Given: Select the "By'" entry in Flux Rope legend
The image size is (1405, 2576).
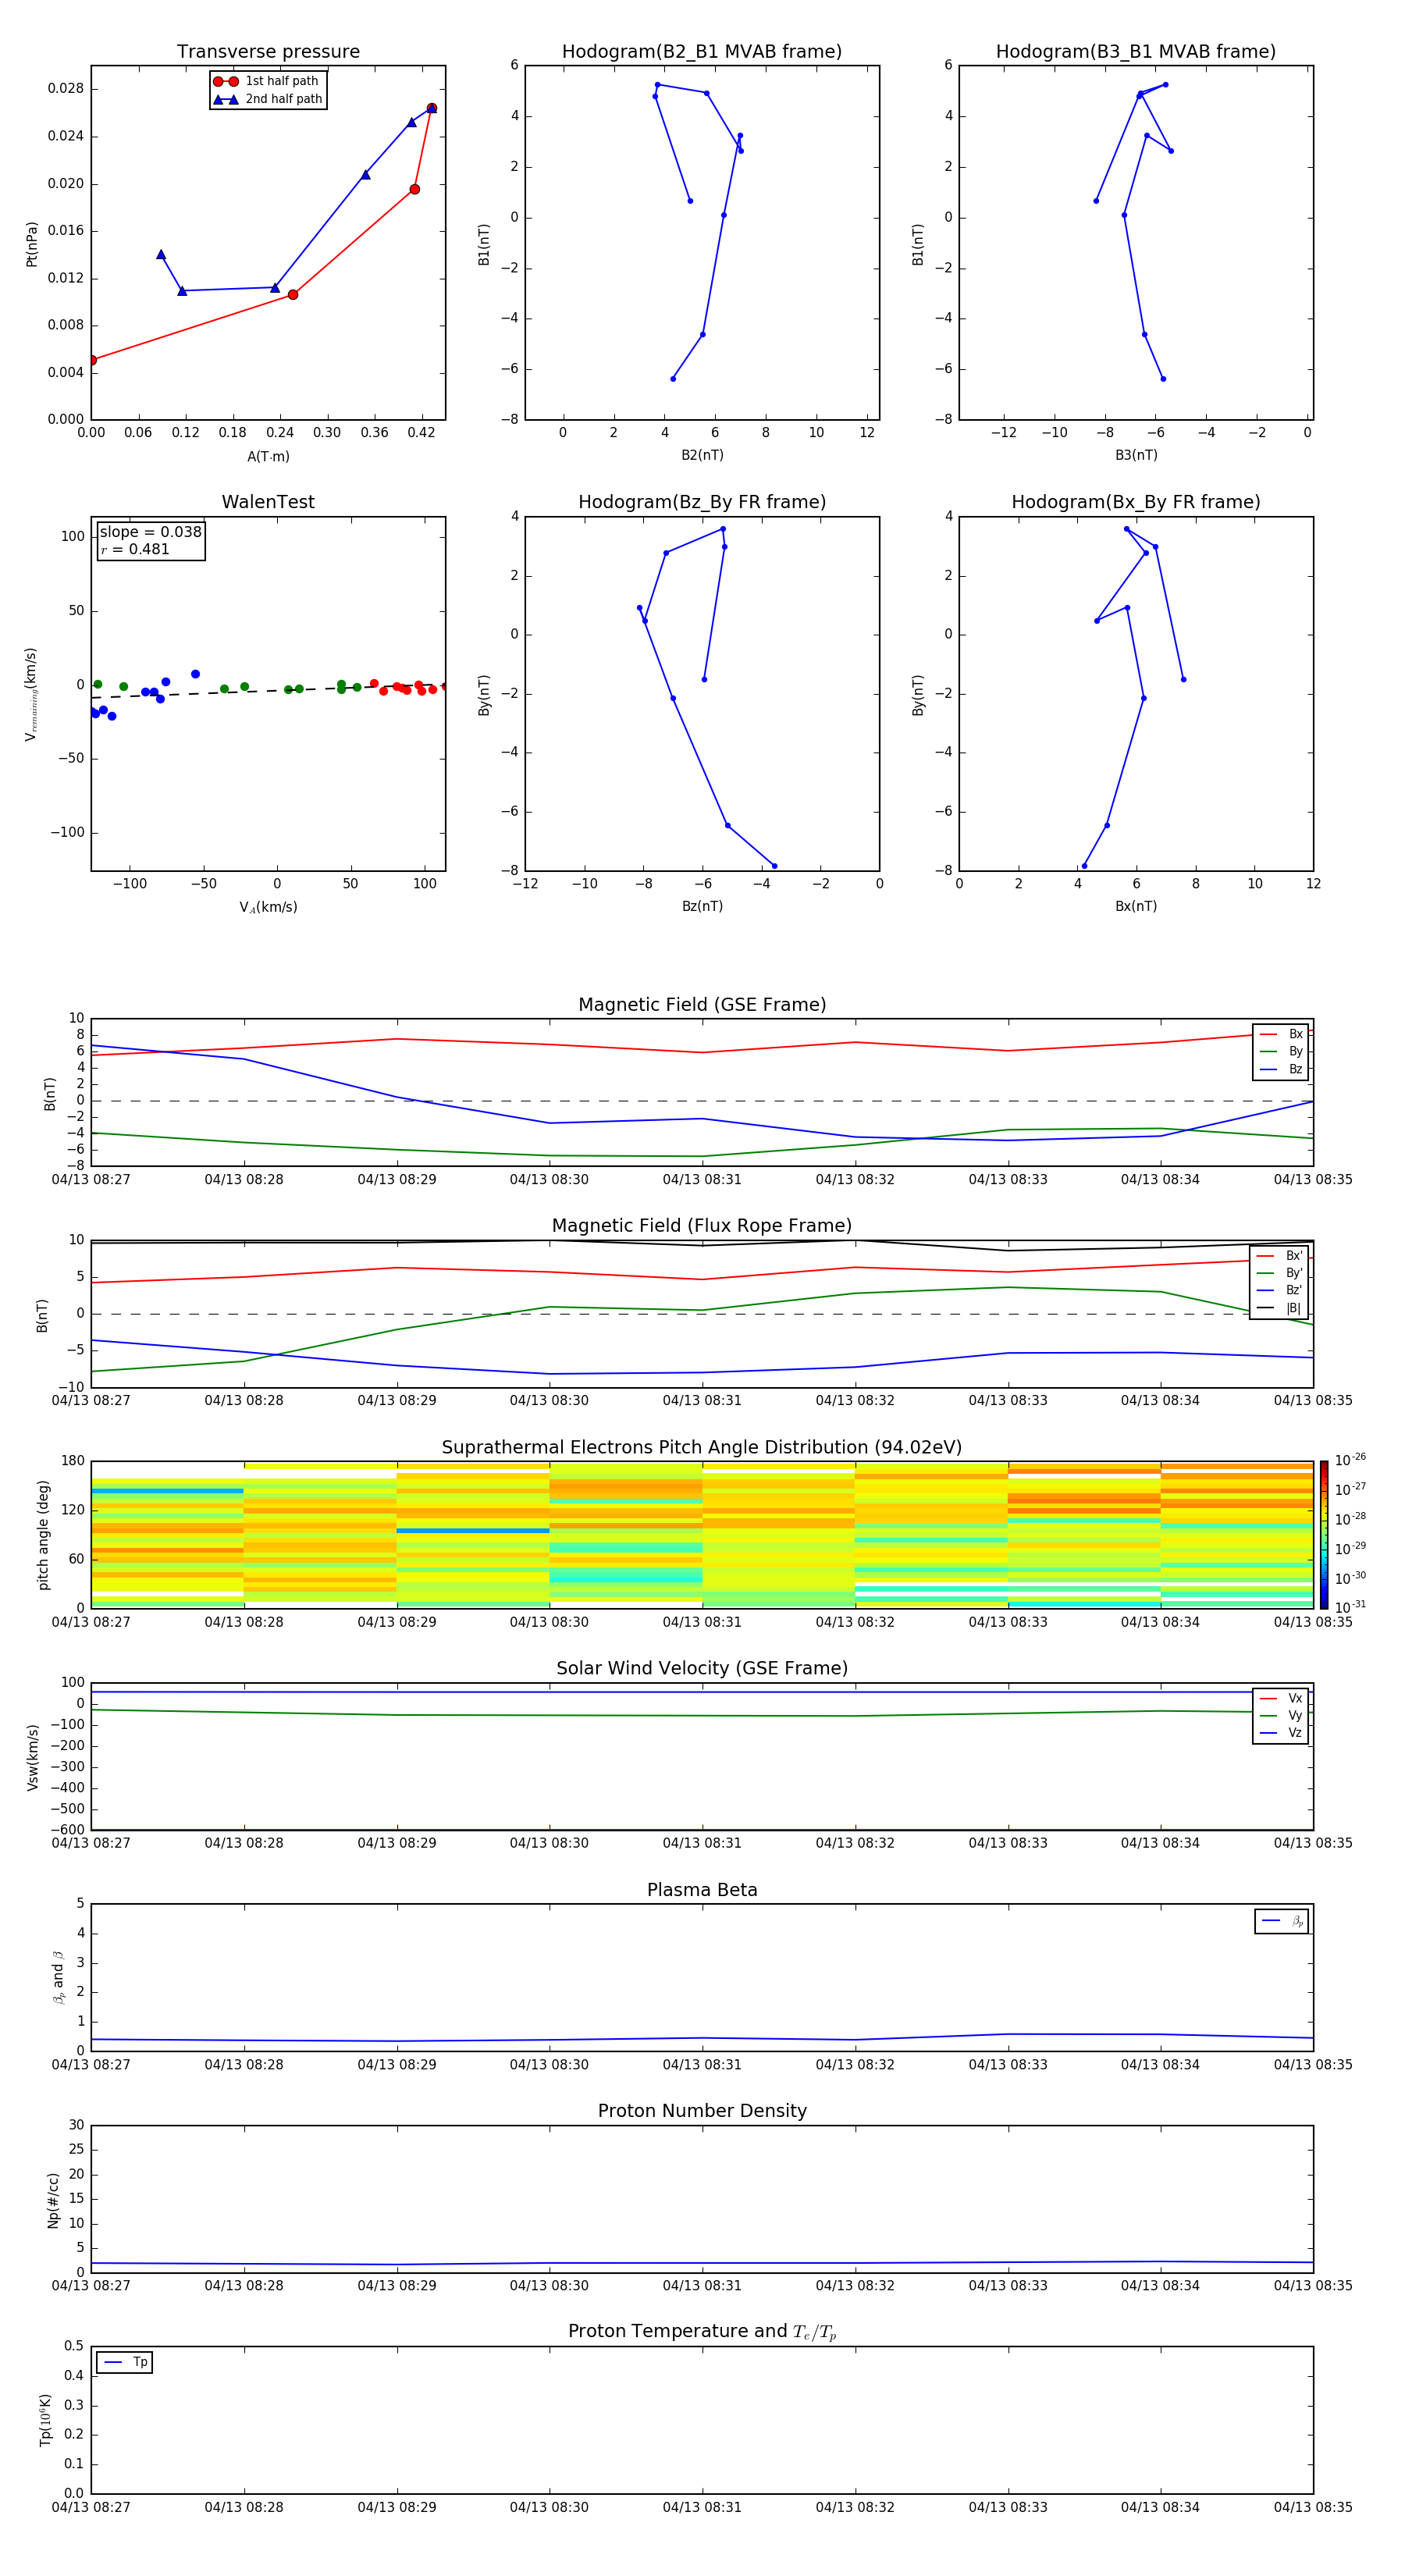Looking at the screenshot, I should (x=1279, y=1274).
